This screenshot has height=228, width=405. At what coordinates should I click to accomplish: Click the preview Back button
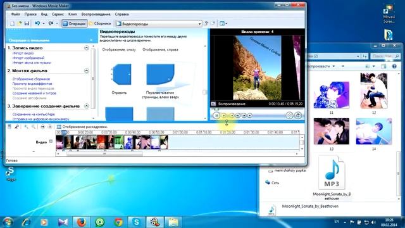[x=232, y=115]
